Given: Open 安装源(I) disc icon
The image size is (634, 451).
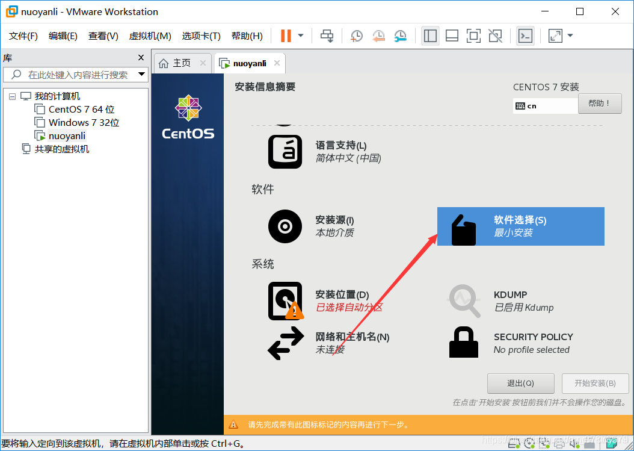Looking at the screenshot, I should (285, 226).
